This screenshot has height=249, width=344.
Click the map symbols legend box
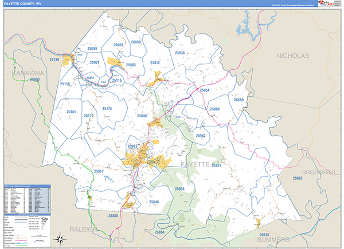[28, 230]
